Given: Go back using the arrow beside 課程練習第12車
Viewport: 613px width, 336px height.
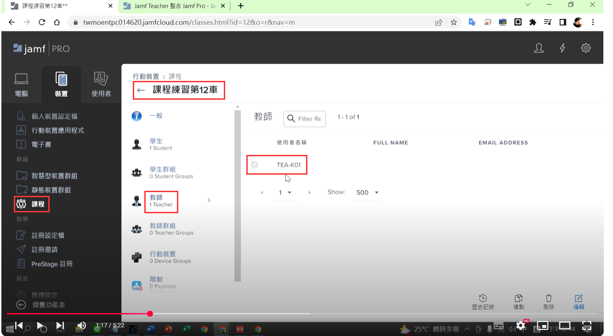Looking at the screenshot, I should pyautogui.click(x=141, y=90).
